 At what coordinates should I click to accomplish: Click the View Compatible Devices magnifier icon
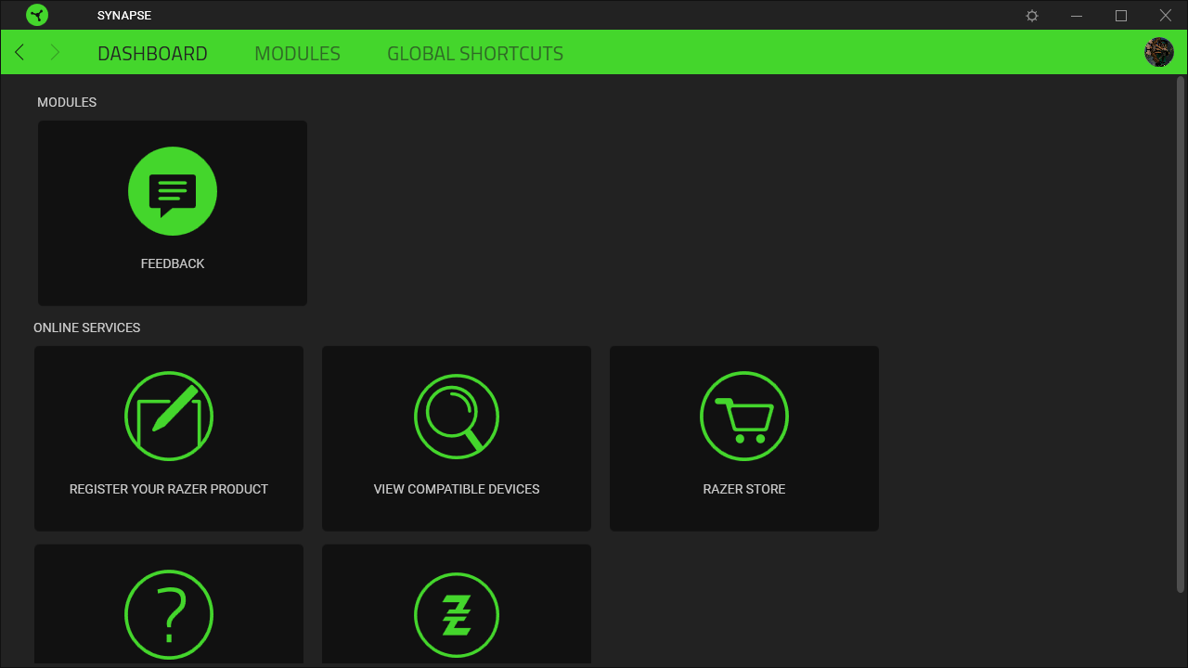pyautogui.click(x=457, y=417)
